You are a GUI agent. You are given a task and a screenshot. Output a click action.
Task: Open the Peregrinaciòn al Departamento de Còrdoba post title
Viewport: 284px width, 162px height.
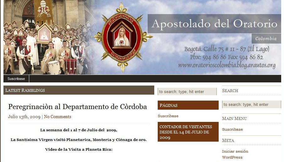click(78, 107)
